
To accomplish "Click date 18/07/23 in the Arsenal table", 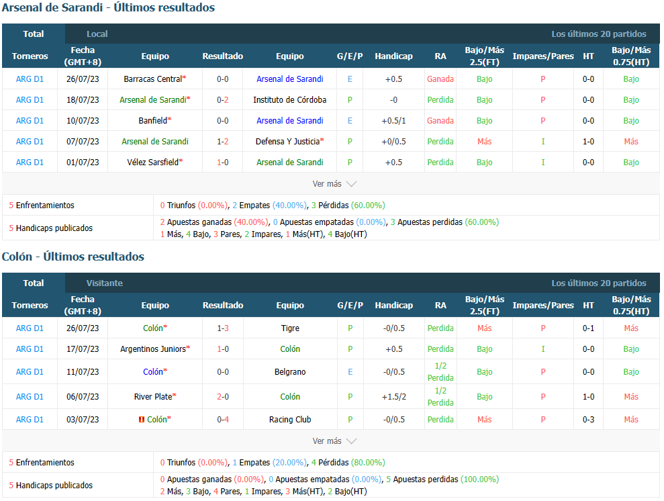I will (83, 100).
